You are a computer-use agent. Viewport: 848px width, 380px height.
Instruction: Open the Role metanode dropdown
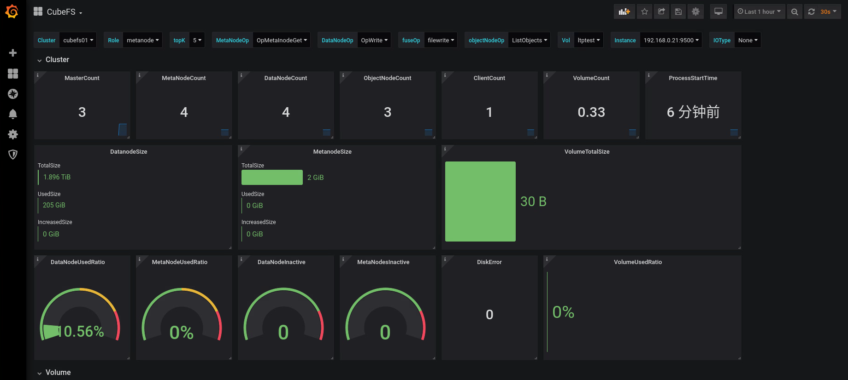coord(142,40)
